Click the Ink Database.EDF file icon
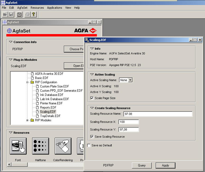205x172 pixels. pyautogui.click(x=37, y=95)
